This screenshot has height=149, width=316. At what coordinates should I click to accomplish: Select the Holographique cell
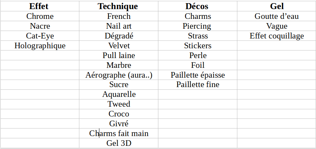coord(40,46)
